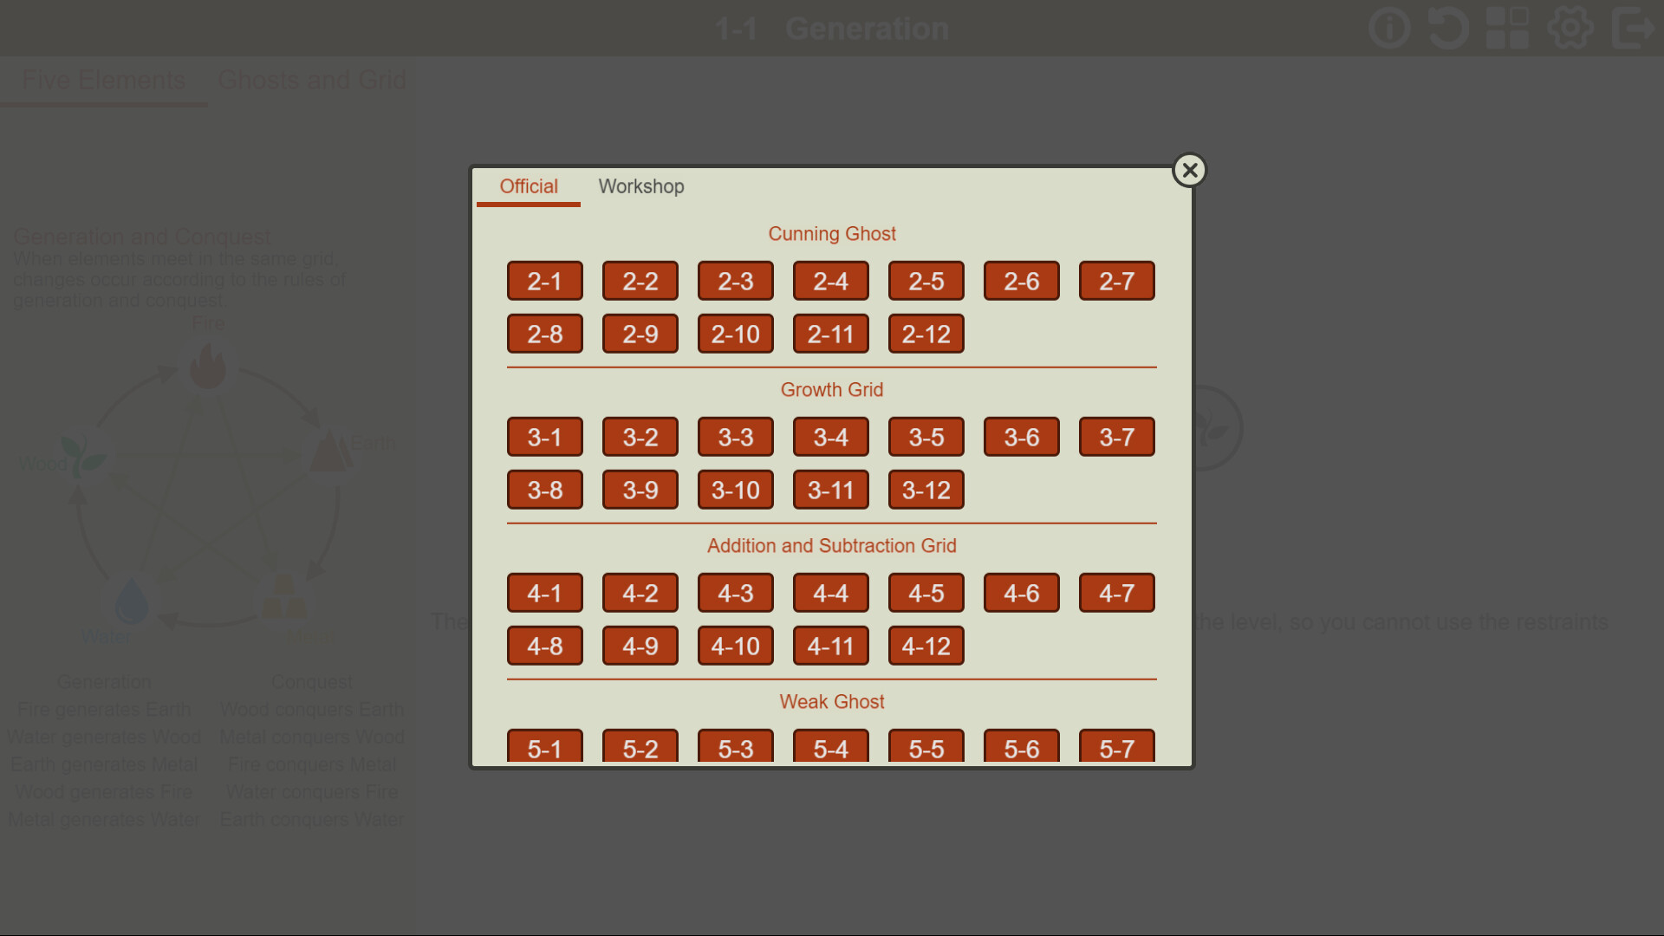Viewport: 1664px width, 936px height.
Task: Open the level select grid icon
Action: tap(1508, 28)
